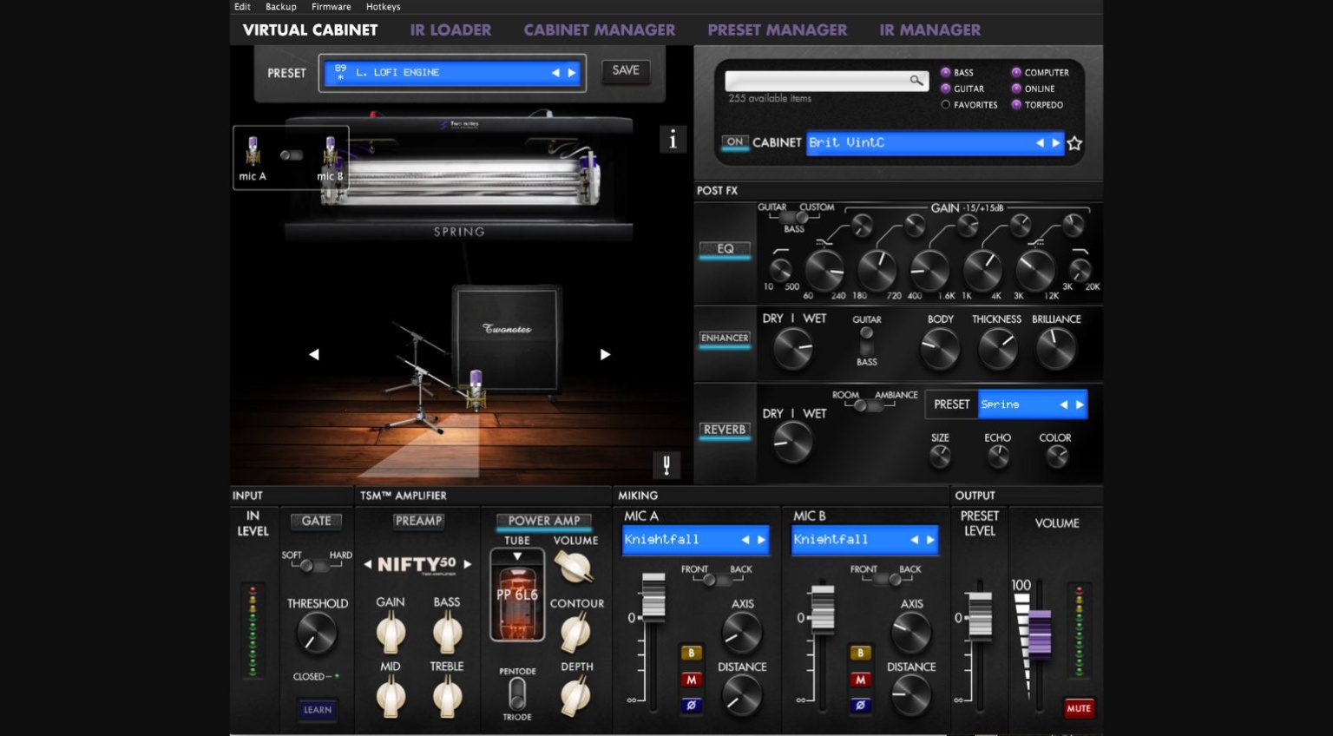
Task: Open the Firmware menu
Action: tap(331, 6)
